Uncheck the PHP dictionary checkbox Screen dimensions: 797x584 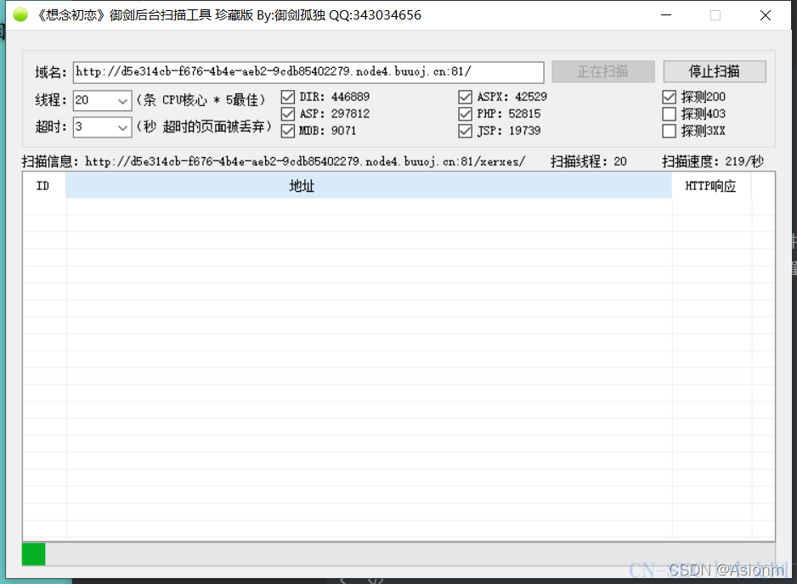pyautogui.click(x=465, y=114)
